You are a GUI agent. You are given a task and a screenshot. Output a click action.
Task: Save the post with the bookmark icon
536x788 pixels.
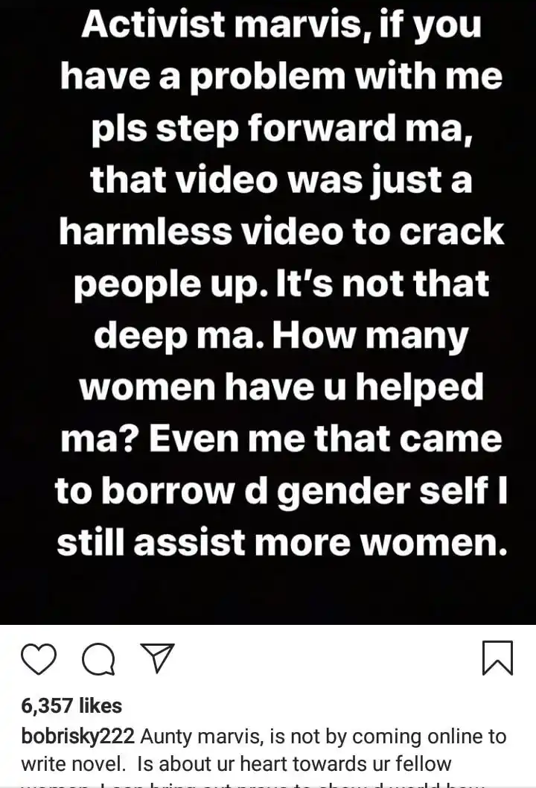coord(497,658)
